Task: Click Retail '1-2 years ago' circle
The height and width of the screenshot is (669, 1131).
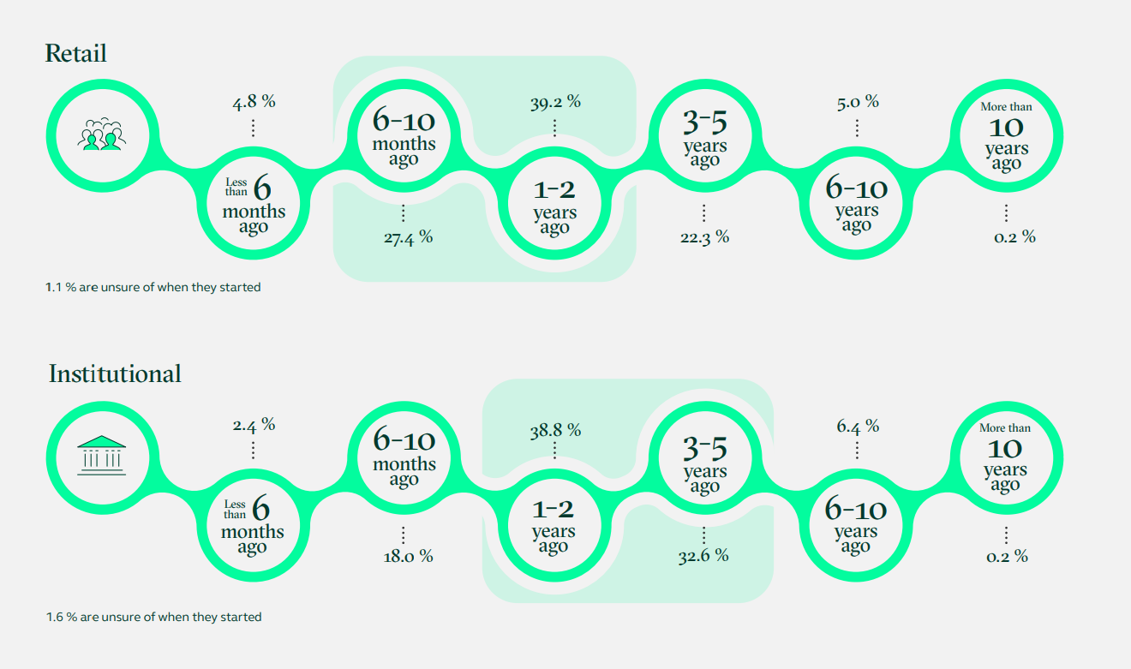Action: click(x=554, y=206)
